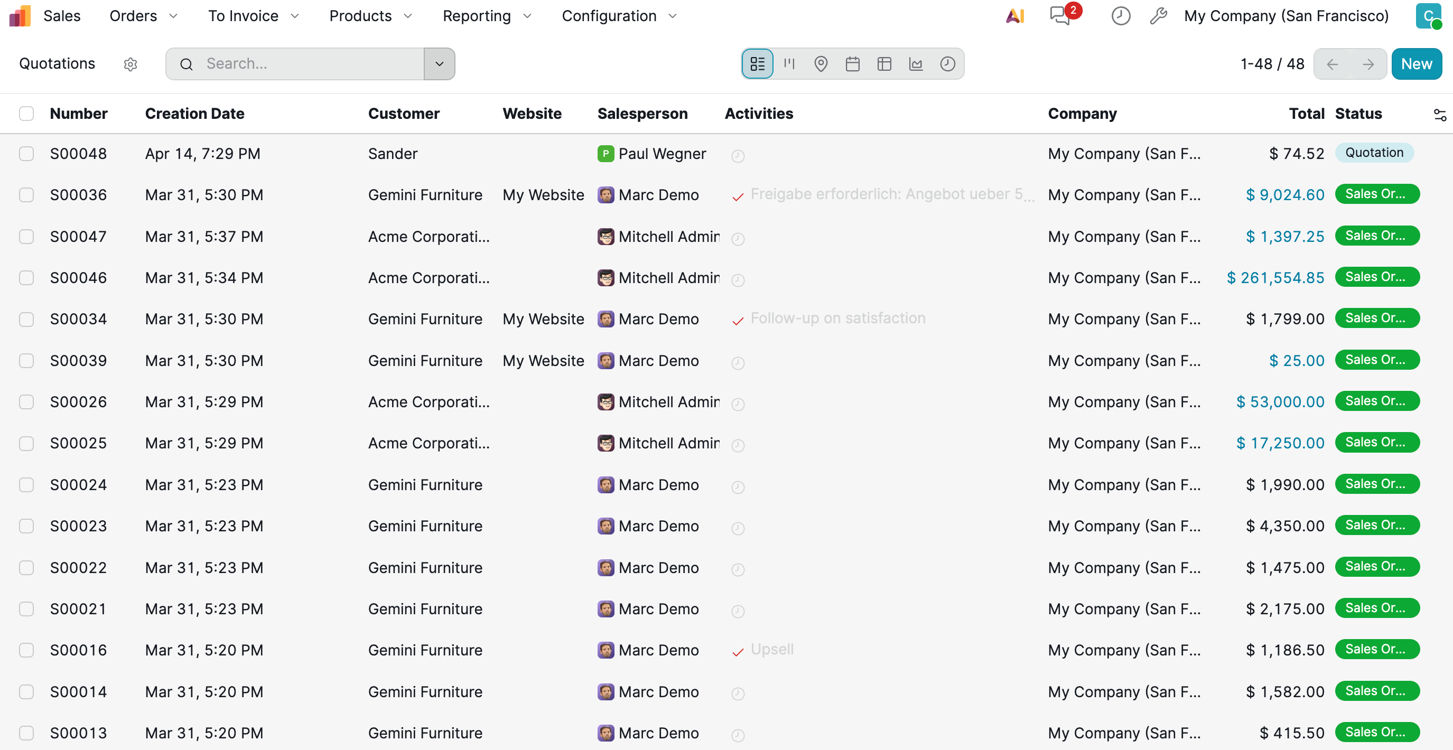
Task: Switch to Map view
Action: point(821,64)
